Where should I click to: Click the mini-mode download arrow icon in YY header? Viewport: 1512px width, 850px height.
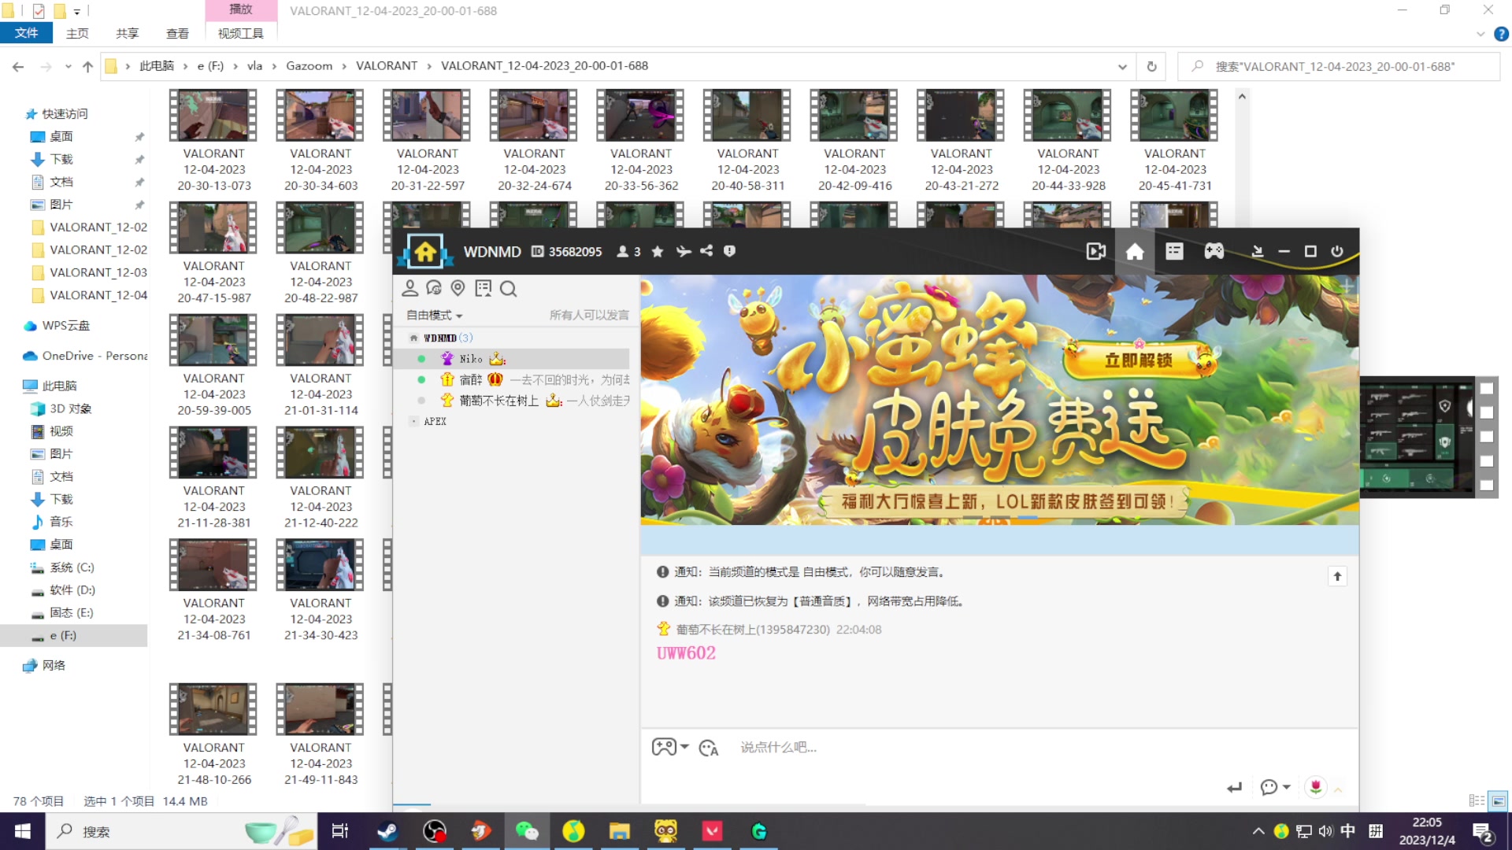point(1258,252)
